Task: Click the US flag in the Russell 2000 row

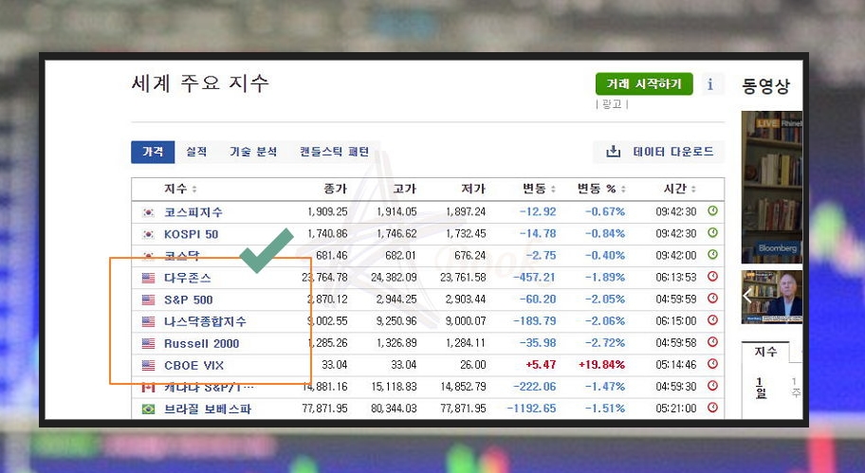Action: [x=148, y=343]
